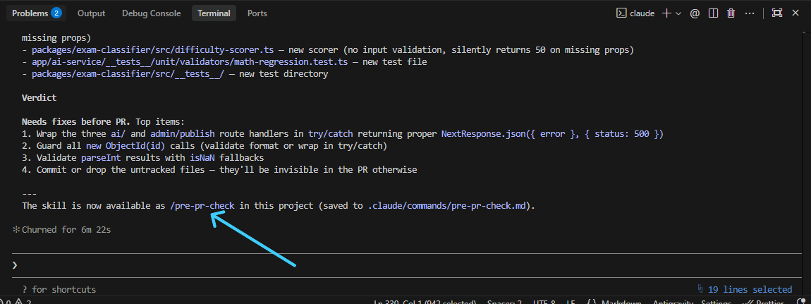The image size is (811, 304).
Task: Split the terminal pane
Action: click(713, 13)
